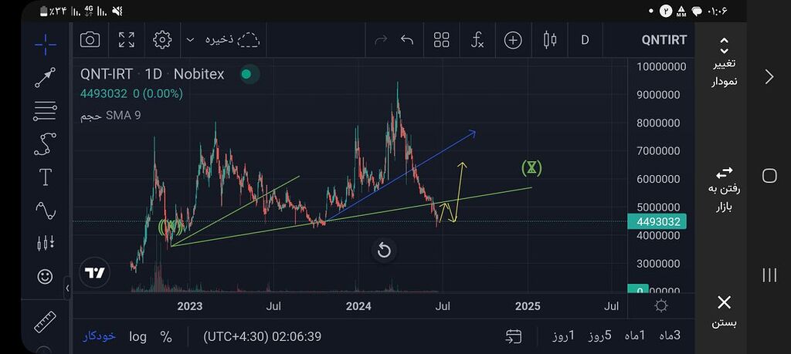Toggle percent scale mode

point(166,336)
